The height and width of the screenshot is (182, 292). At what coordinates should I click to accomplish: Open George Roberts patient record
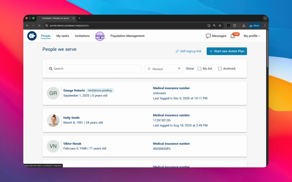point(145,93)
